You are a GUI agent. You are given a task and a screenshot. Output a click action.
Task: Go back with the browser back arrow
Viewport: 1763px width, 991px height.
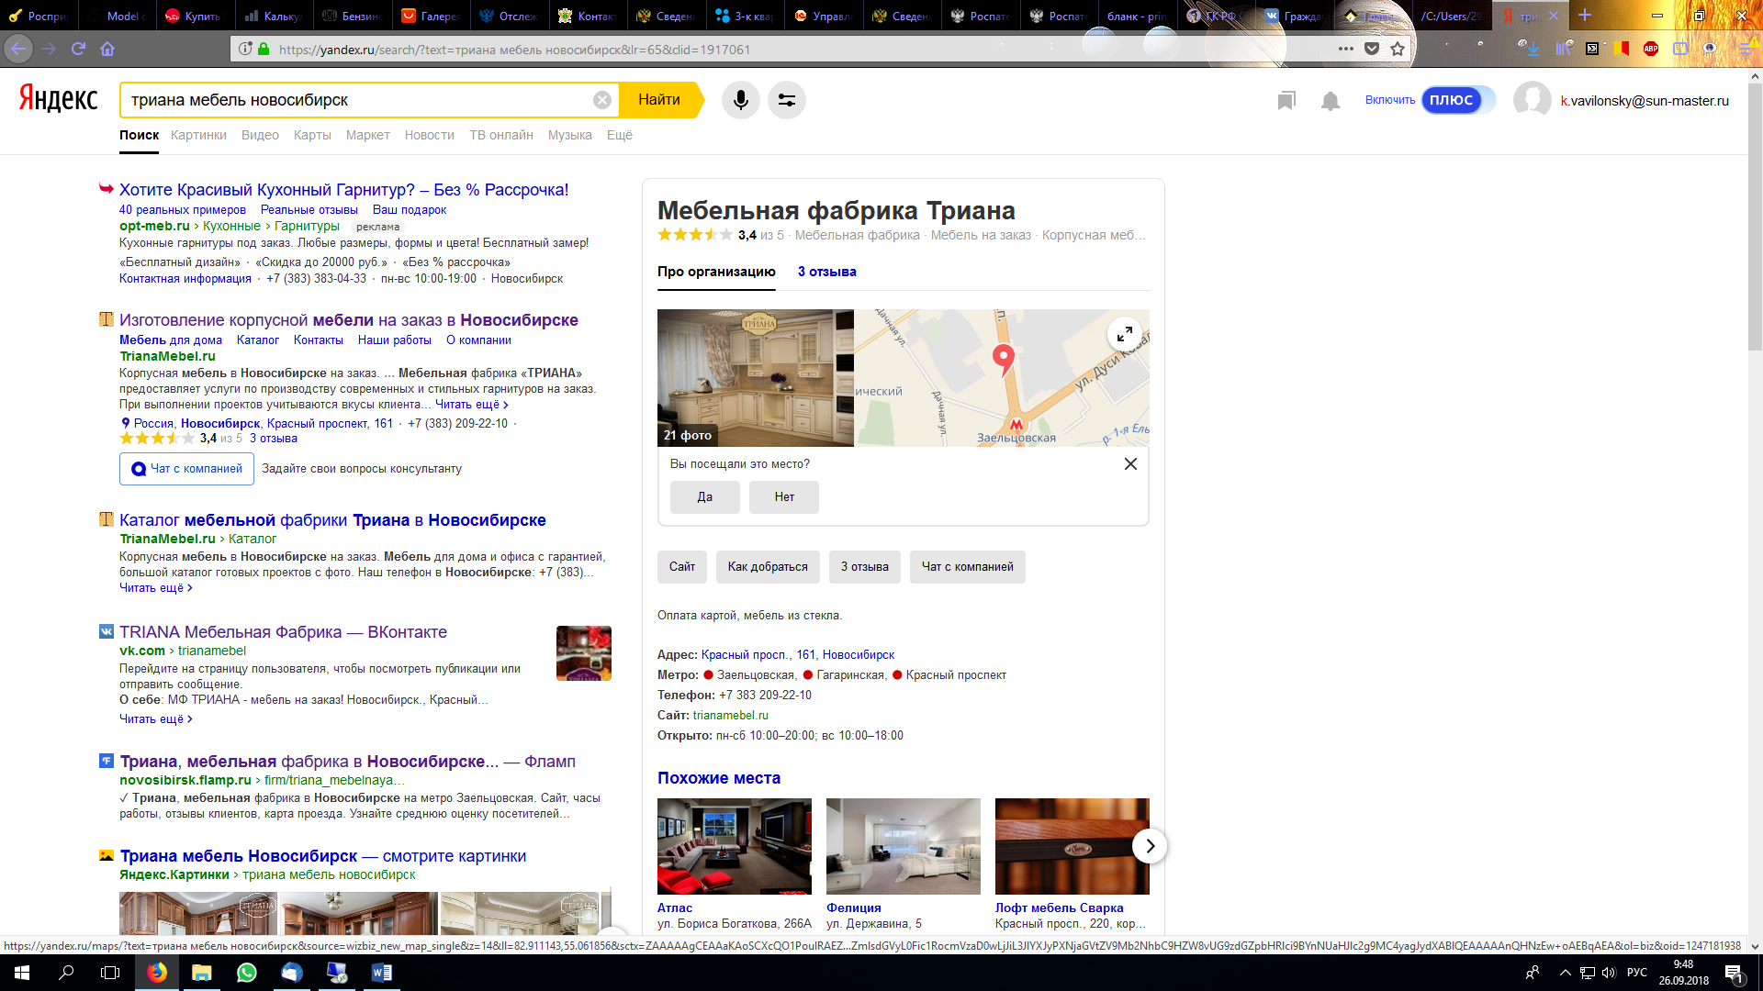pos(19,49)
